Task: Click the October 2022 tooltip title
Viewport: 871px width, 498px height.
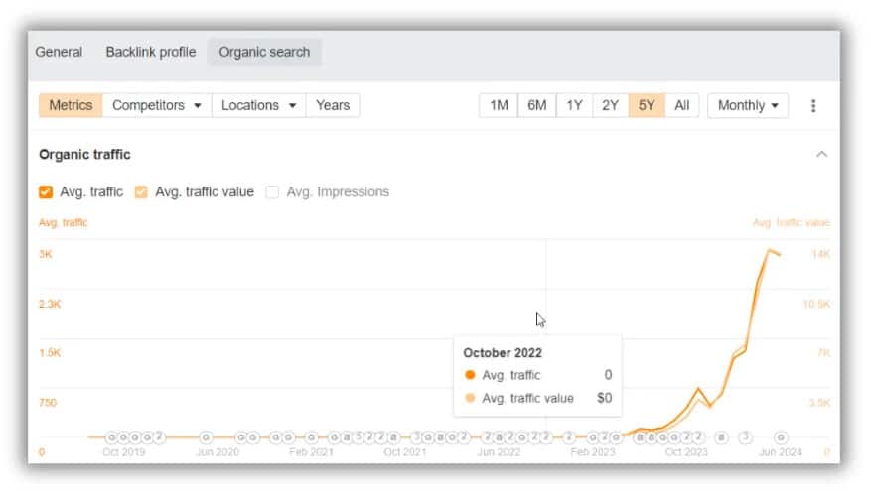Action: 503,353
